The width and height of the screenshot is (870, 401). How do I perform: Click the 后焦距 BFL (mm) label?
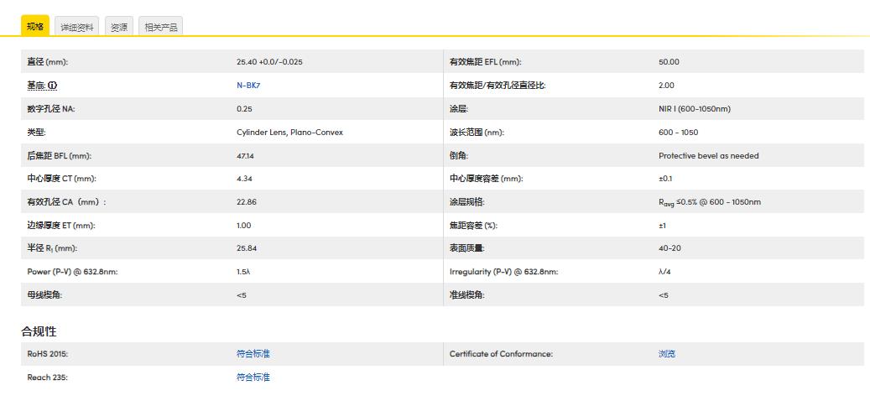pos(60,156)
